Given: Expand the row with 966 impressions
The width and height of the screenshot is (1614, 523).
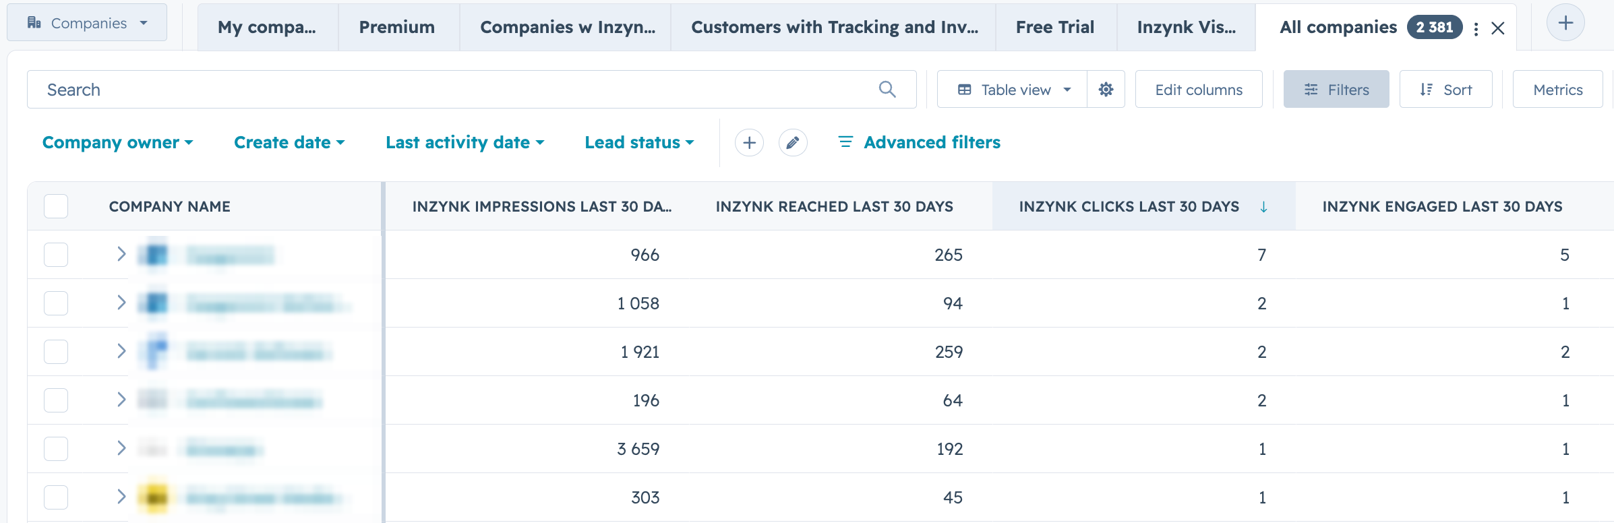Looking at the screenshot, I should 121,254.
